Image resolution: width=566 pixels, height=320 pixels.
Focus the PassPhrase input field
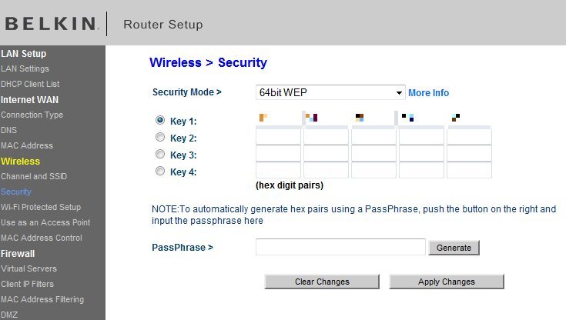pos(340,247)
